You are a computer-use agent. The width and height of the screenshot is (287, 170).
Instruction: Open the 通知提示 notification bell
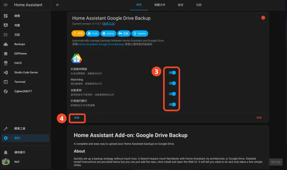(20, 152)
